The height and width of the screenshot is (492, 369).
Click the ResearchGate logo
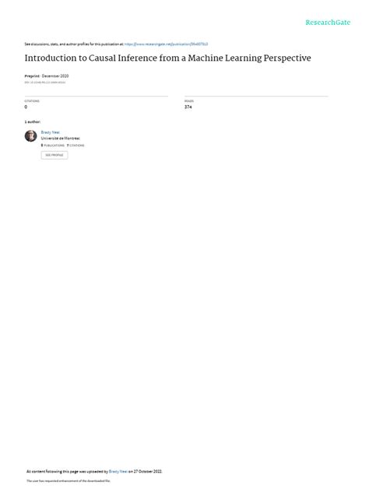328,23
